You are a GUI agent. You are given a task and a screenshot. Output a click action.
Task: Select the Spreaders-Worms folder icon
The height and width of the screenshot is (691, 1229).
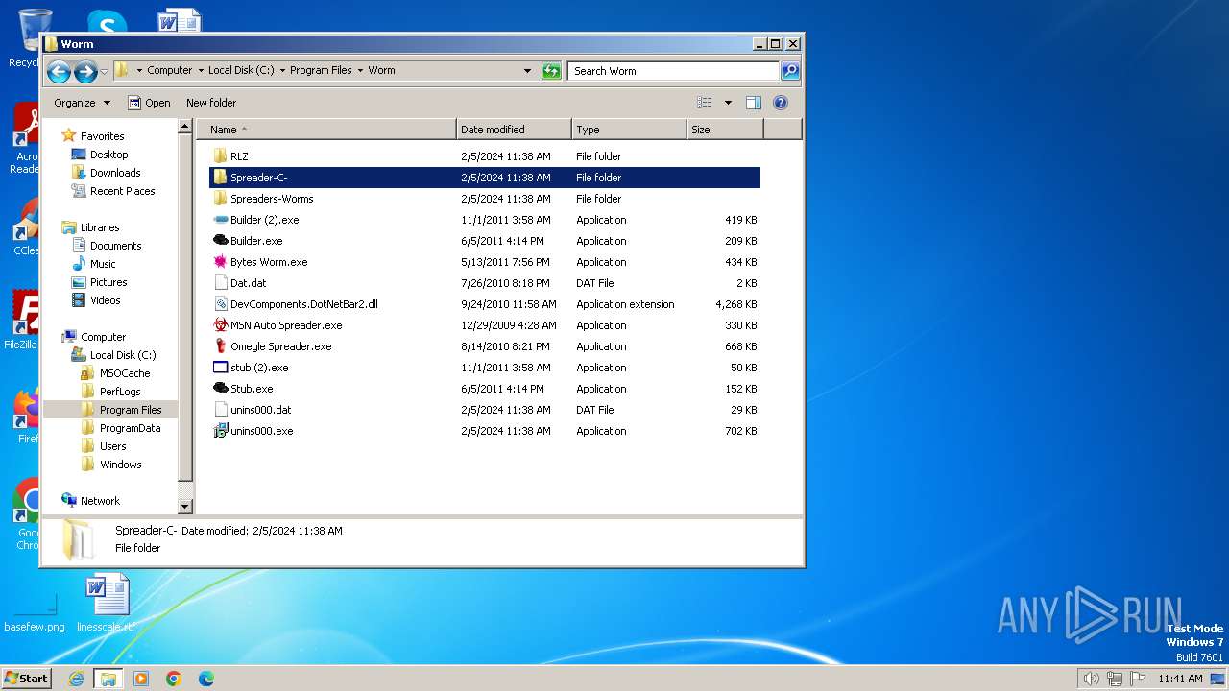tap(220, 199)
